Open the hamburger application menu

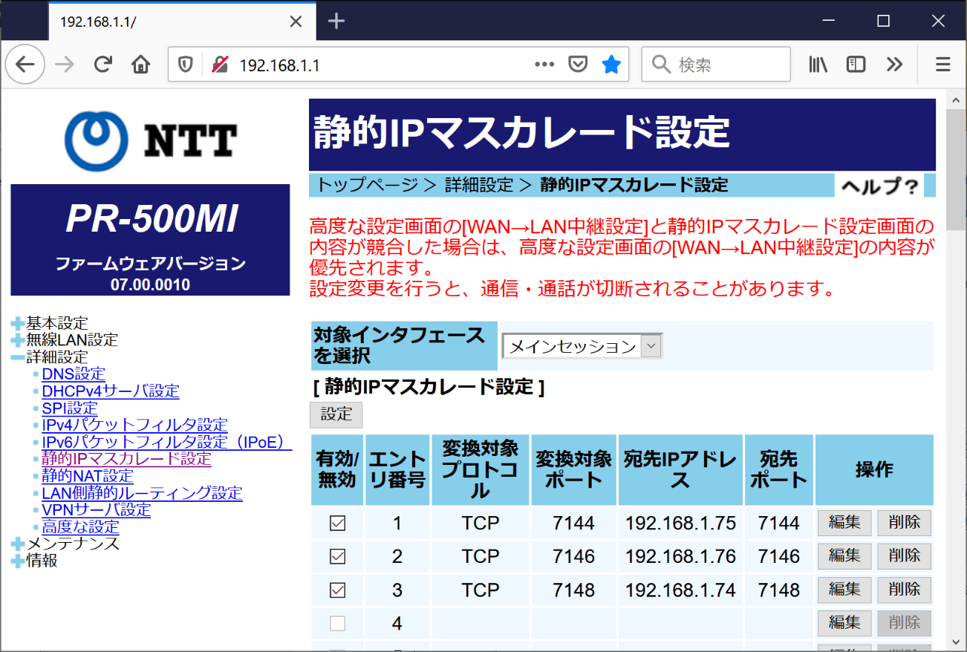tap(942, 65)
